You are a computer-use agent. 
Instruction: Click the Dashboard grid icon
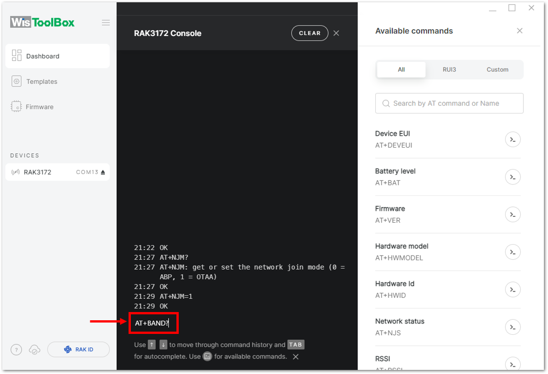point(17,56)
